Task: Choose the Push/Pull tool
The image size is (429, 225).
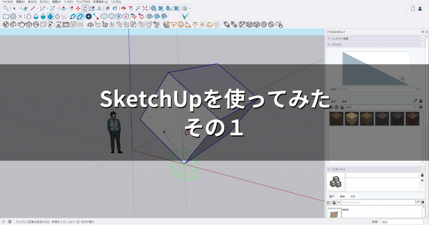Action: click(63, 8)
